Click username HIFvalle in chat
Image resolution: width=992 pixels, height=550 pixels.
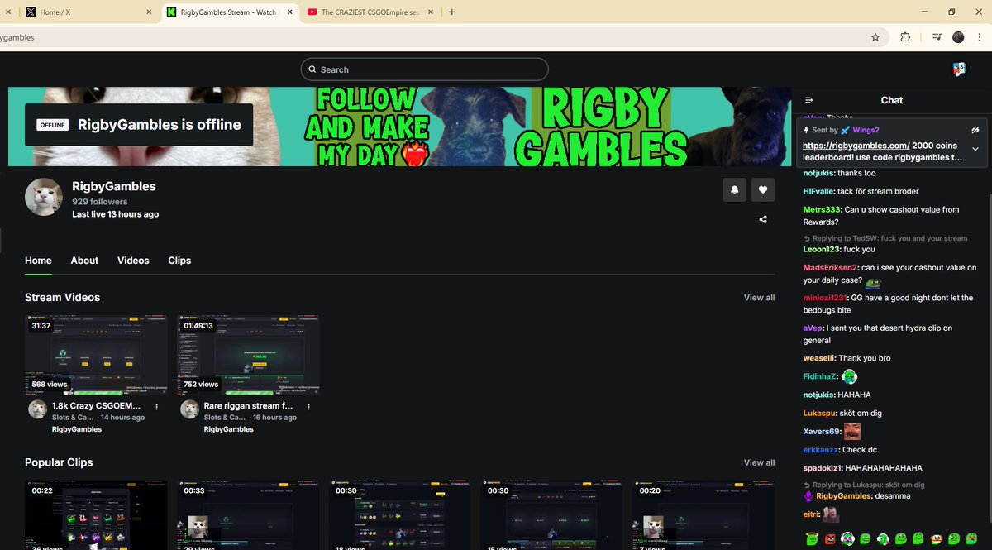818,191
